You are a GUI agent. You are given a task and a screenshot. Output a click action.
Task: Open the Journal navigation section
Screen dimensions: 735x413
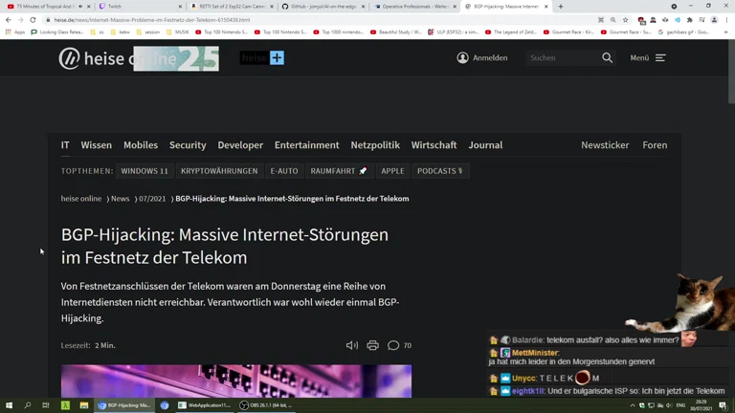coord(485,145)
